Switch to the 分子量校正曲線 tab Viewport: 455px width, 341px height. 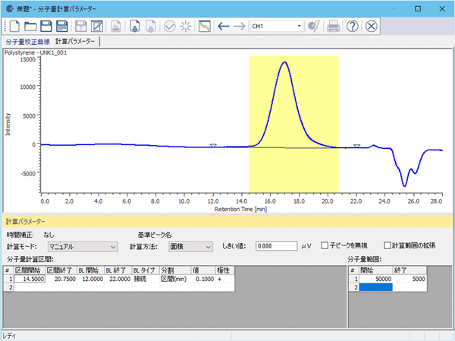click(x=27, y=41)
